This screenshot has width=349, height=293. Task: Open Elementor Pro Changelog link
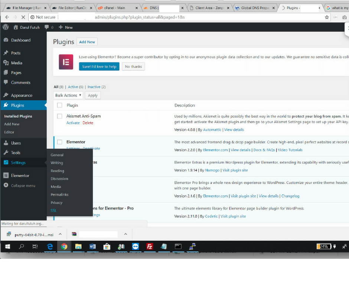tap(290, 196)
